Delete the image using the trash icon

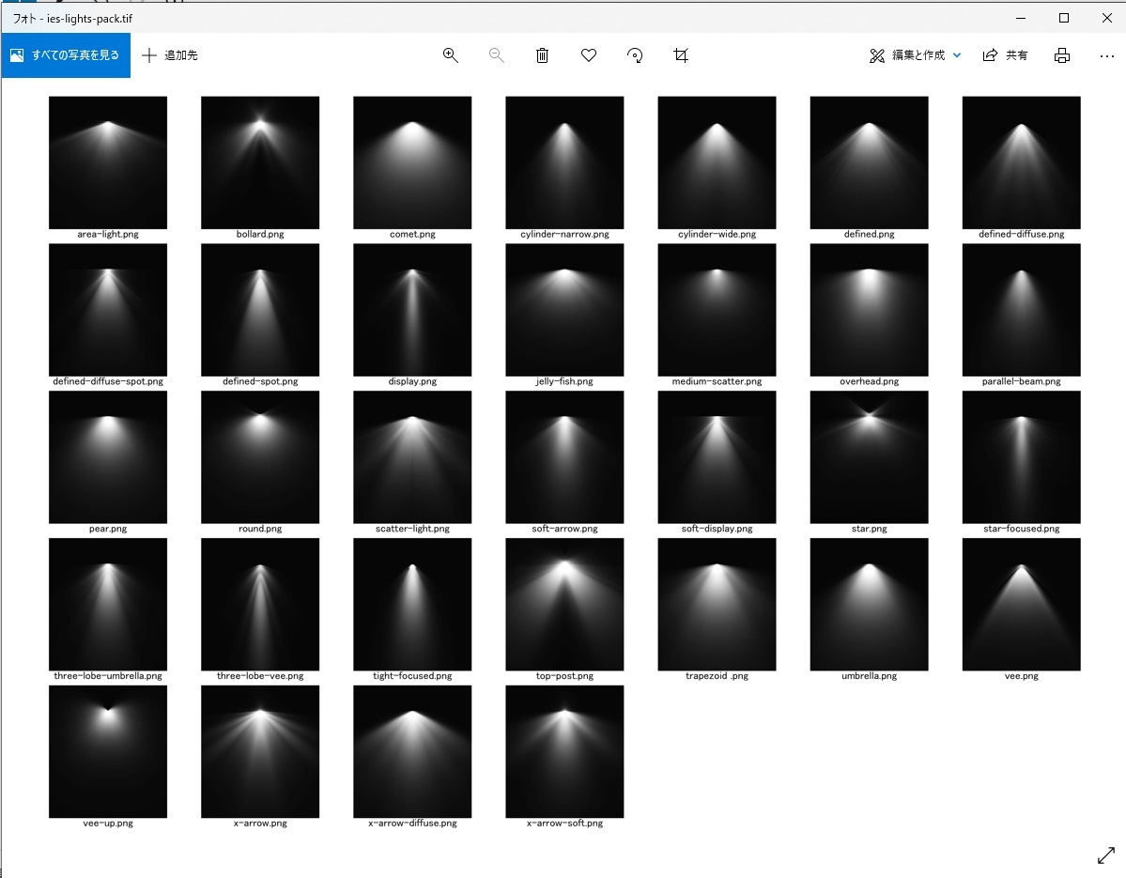542,55
